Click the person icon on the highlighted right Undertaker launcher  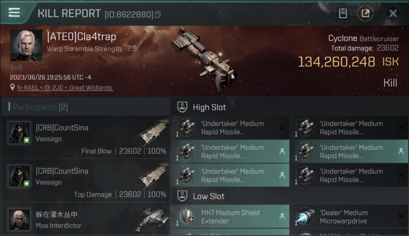[x=401, y=151]
